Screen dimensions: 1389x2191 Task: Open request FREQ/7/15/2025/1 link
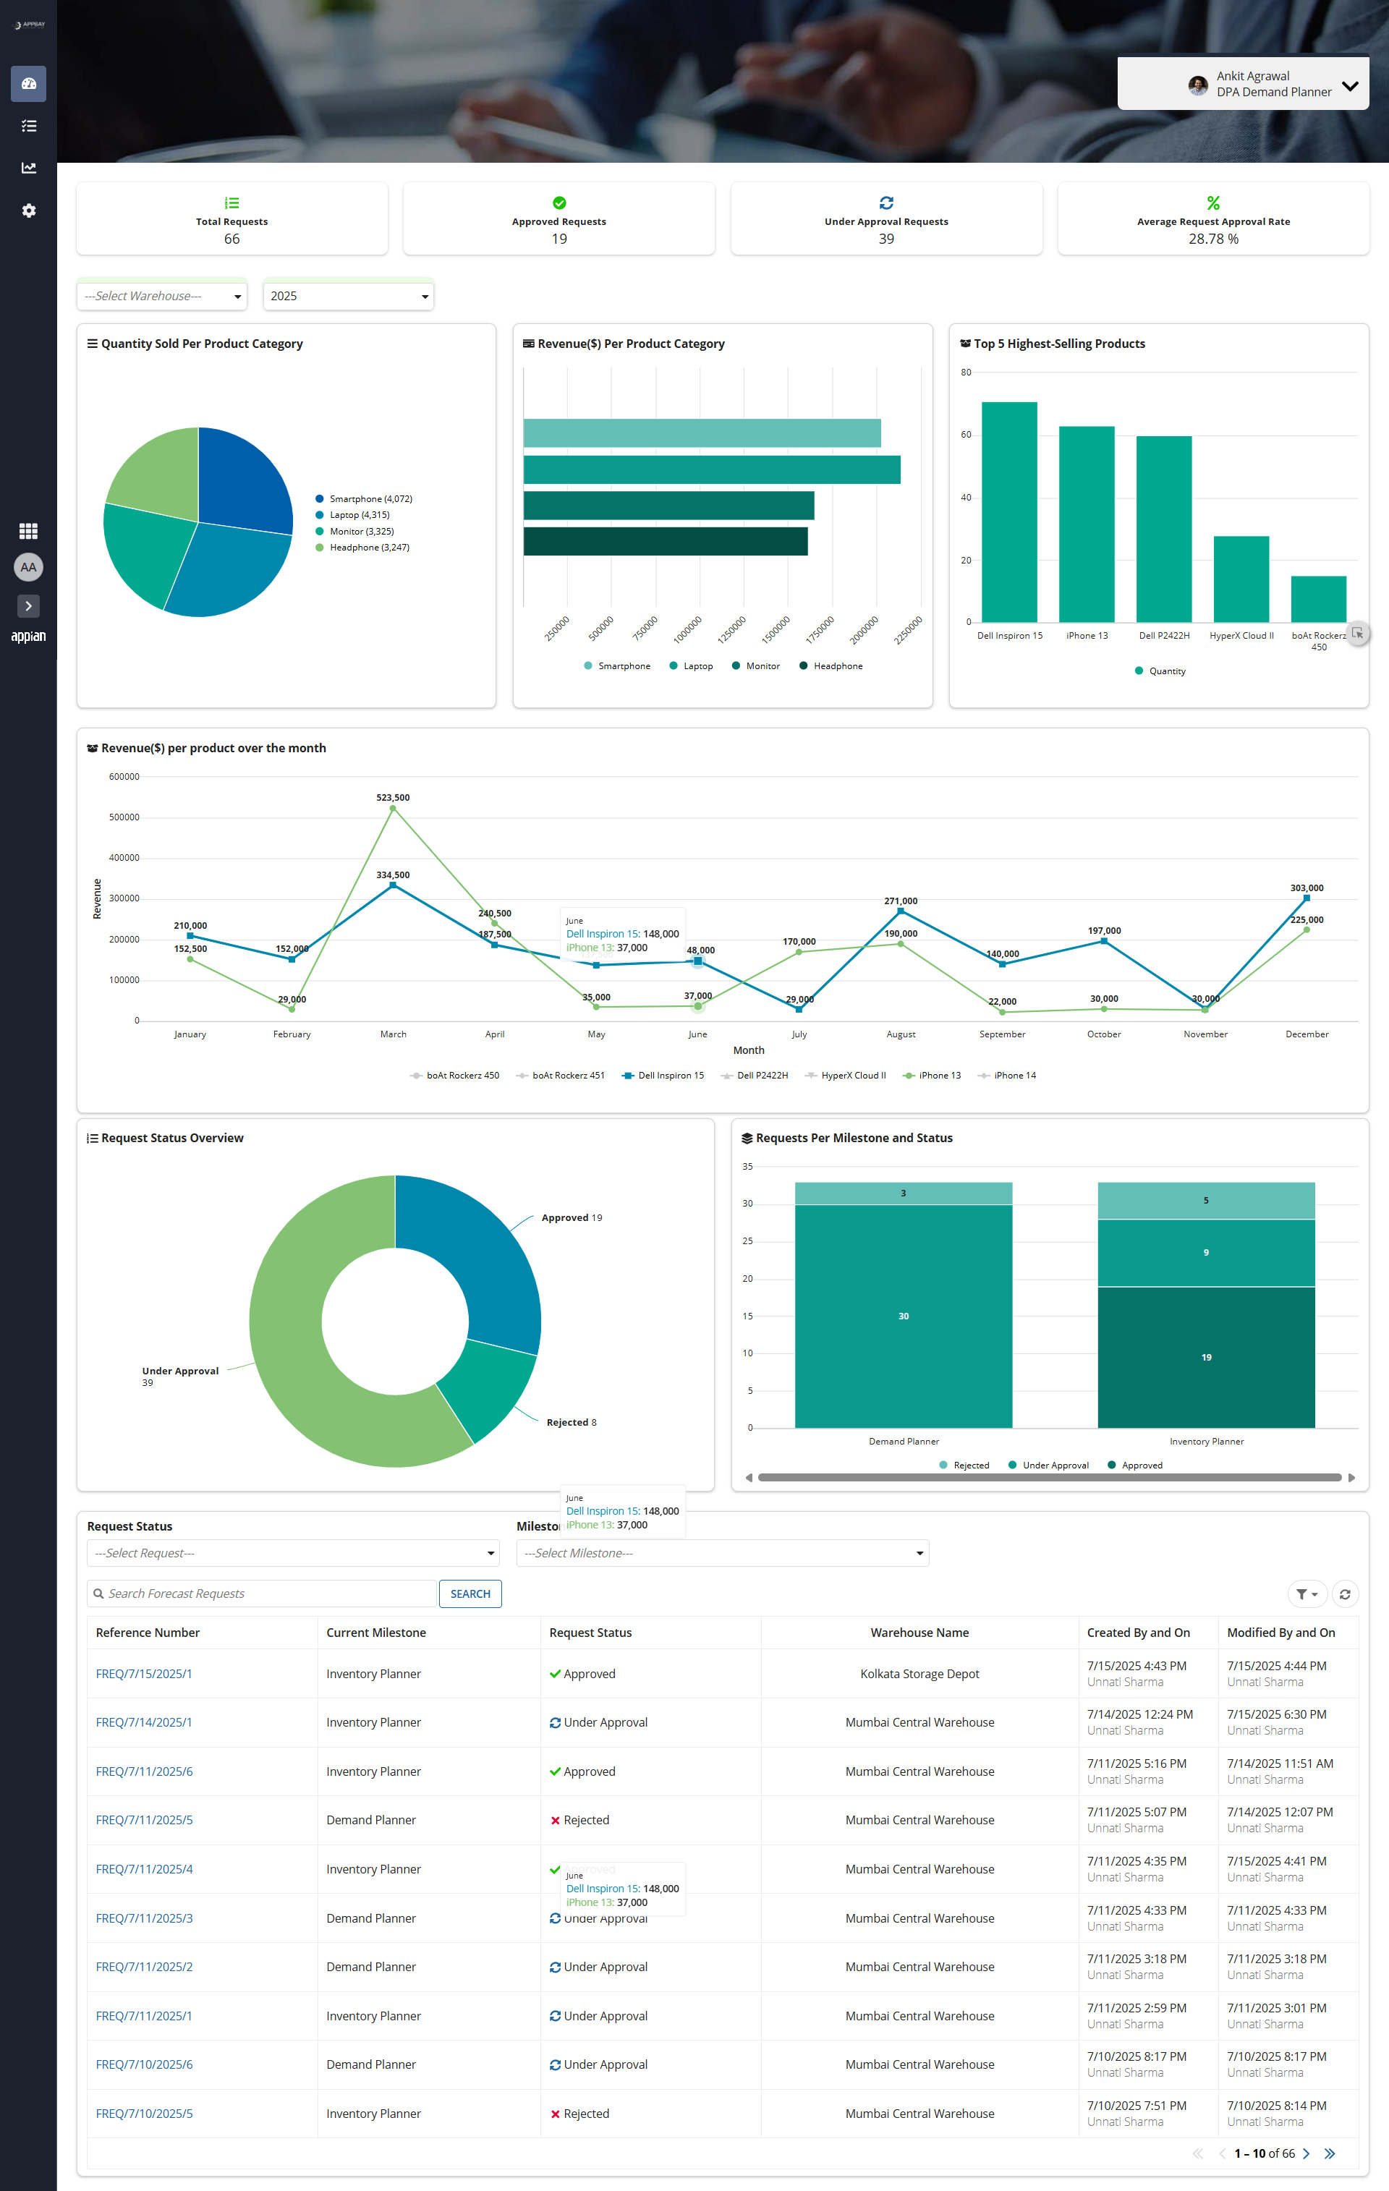click(x=144, y=1673)
